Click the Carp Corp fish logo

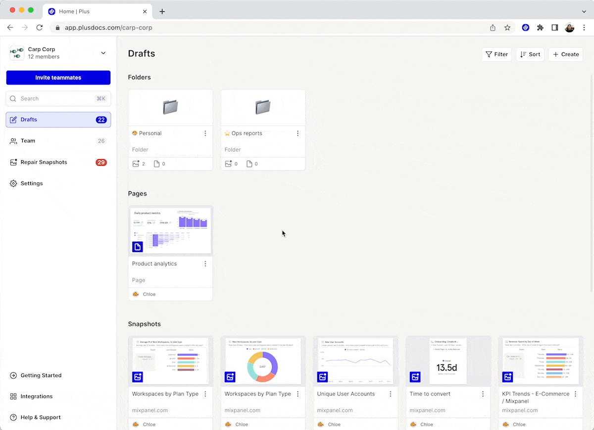tap(17, 53)
